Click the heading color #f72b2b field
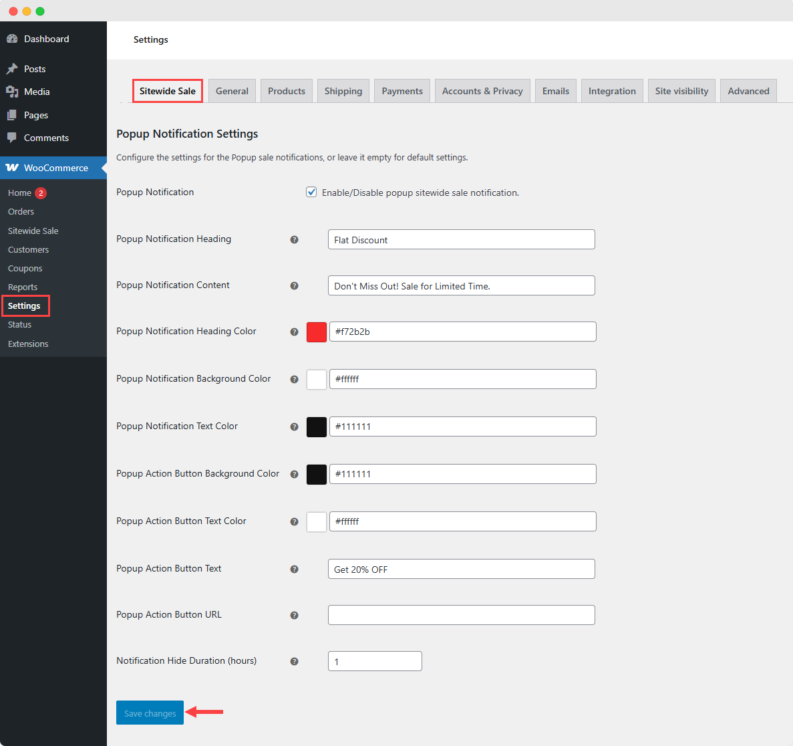Screen dimensions: 793x746 463,332
